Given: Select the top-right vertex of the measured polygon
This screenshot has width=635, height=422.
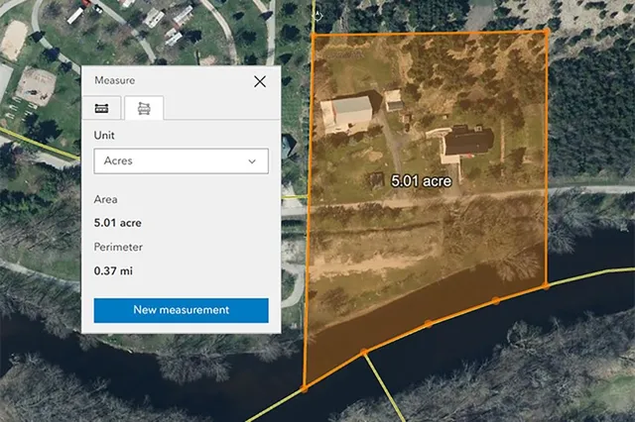Looking at the screenshot, I should [x=545, y=32].
